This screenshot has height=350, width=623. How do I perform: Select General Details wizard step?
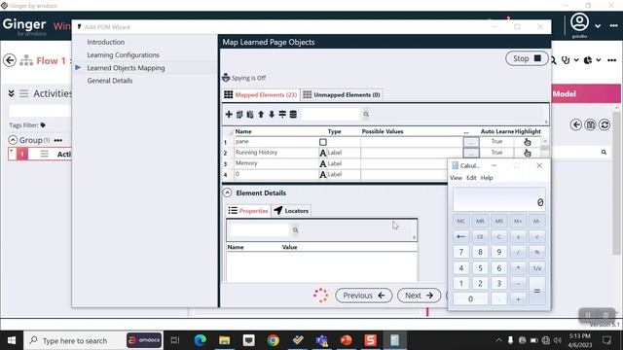(110, 81)
